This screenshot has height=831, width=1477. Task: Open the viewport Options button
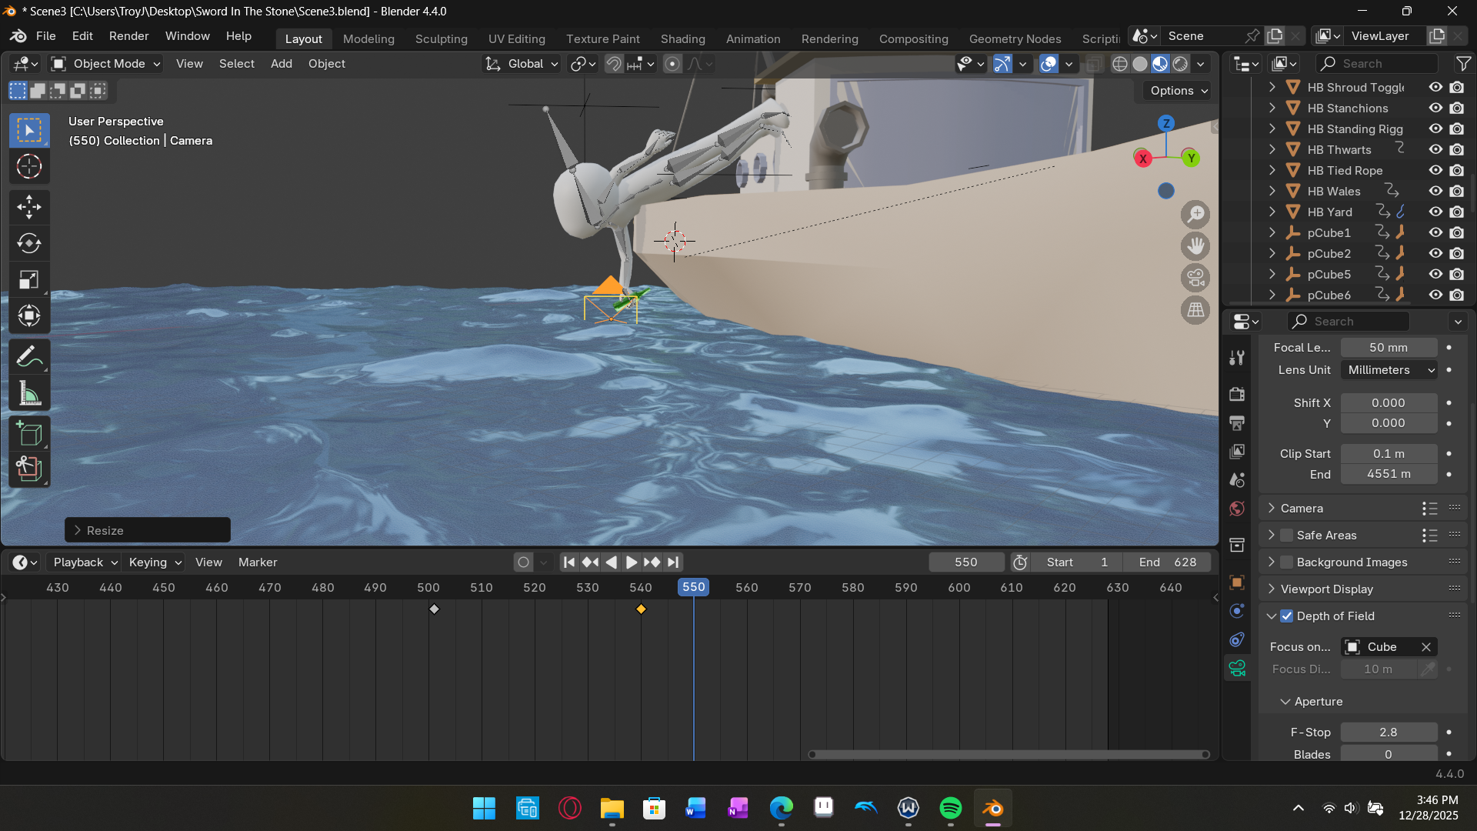(x=1177, y=91)
